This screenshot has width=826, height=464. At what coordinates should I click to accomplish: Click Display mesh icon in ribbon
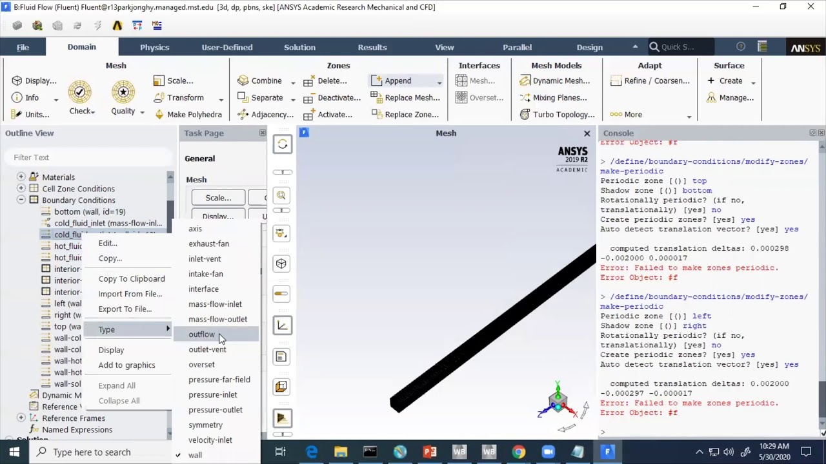click(17, 81)
